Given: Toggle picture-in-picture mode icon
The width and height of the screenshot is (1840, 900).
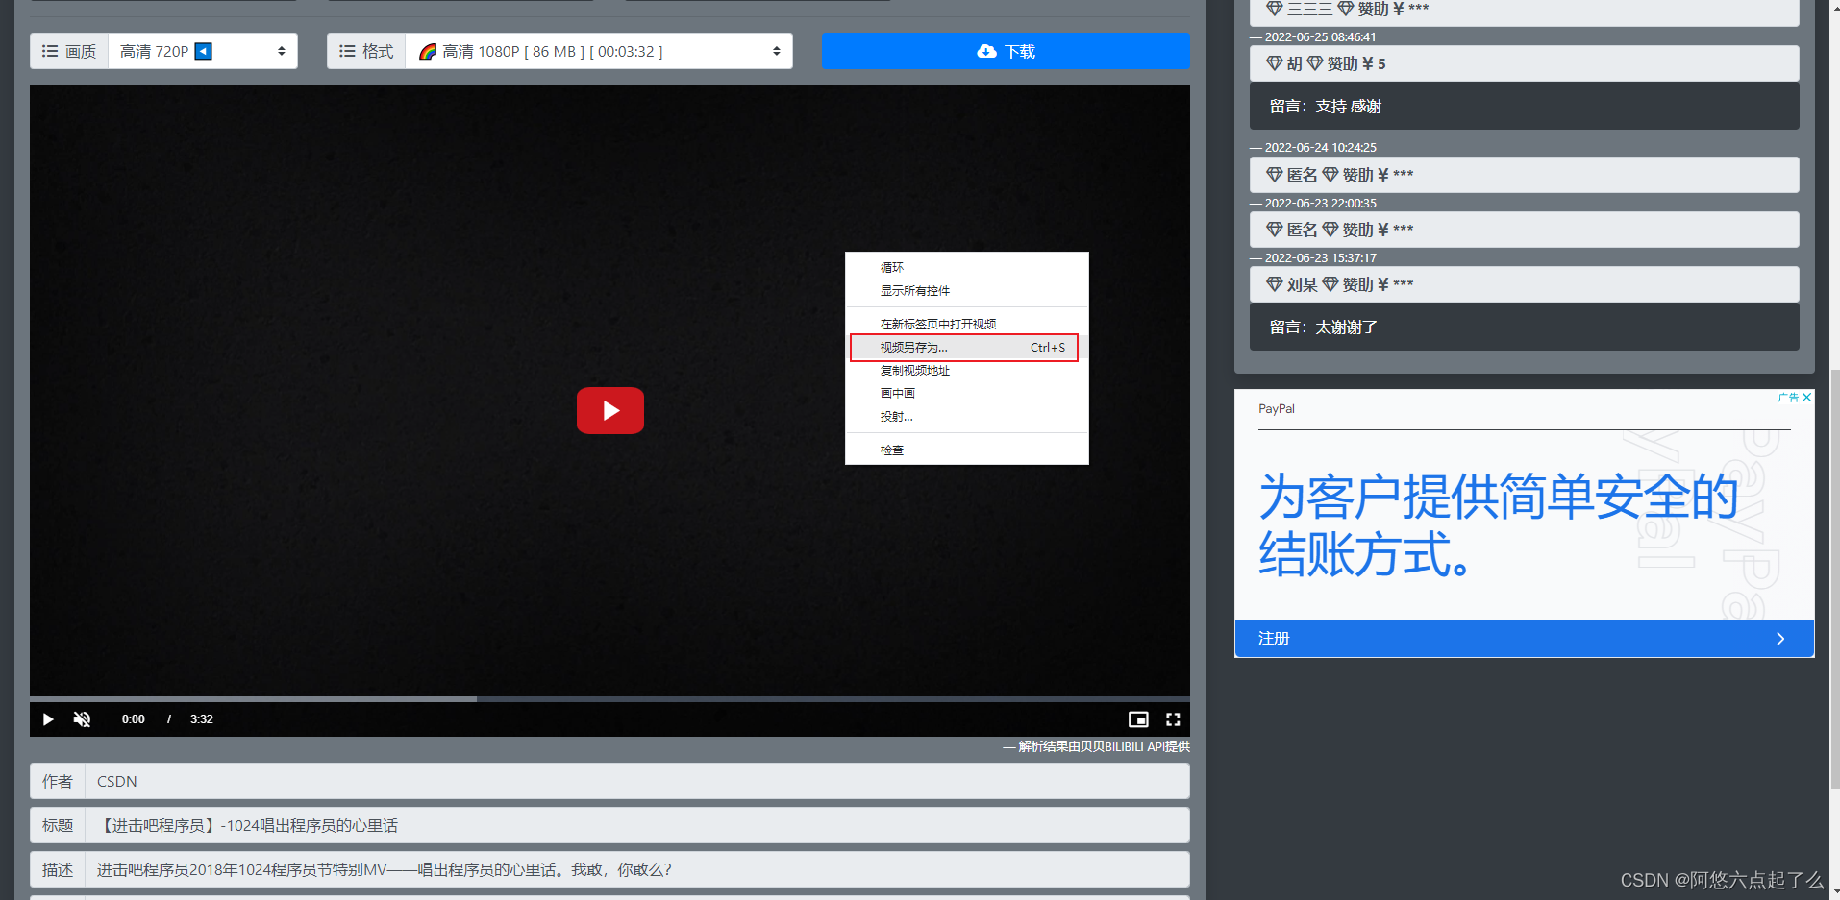Looking at the screenshot, I should pyautogui.click(x=1138, y=718).
